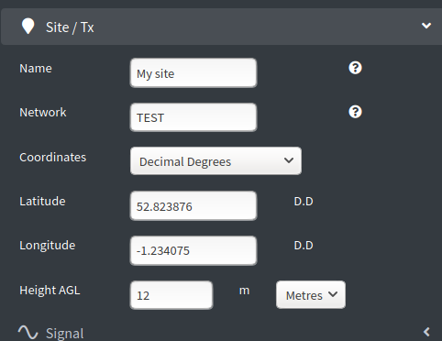Open help for the Network field
The image size is (442, 341).
tap(355, 112)
